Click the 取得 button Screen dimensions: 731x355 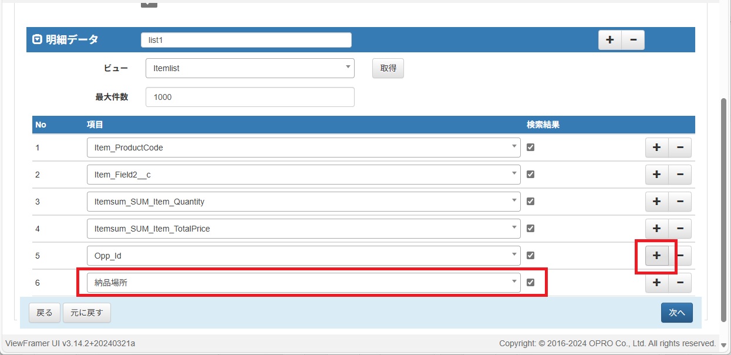click(388, 68)
